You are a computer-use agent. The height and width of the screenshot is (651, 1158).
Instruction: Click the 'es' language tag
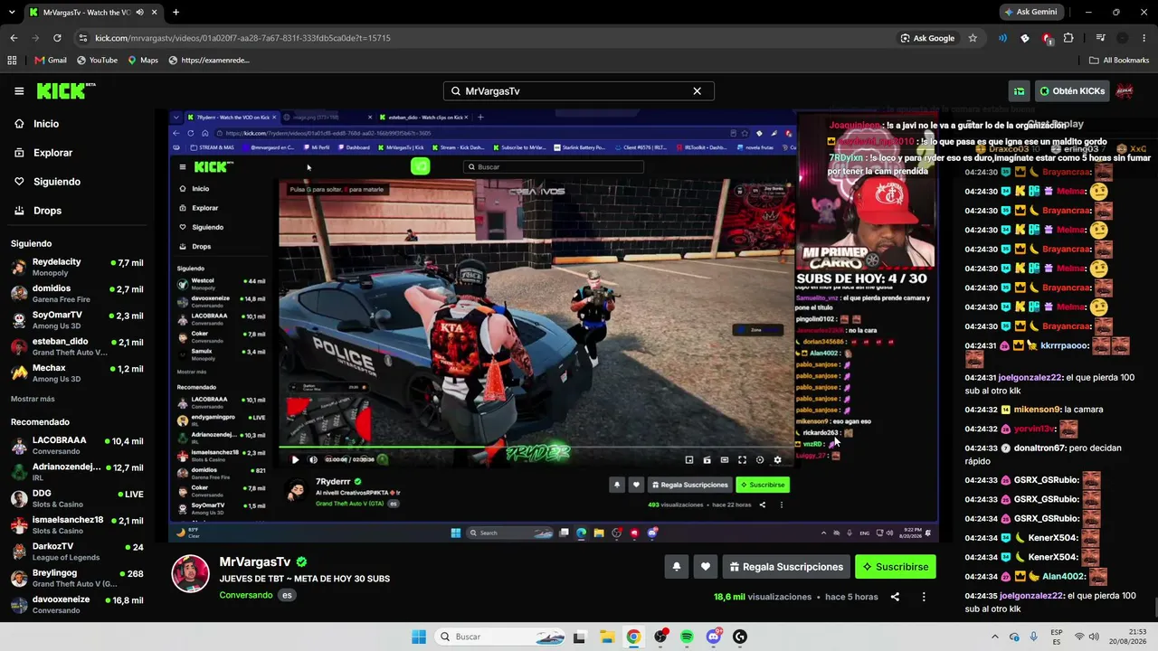[x=287, y=596]
